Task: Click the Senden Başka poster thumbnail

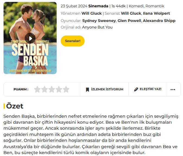Action: [x=30, y=38]
